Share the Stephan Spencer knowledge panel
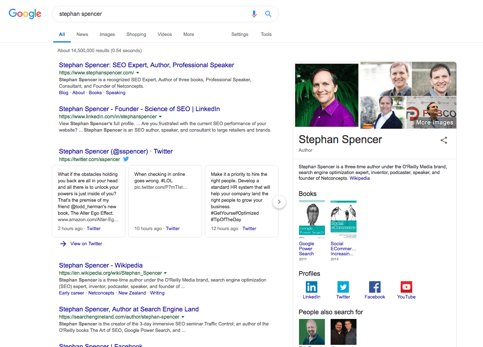 point(444,140)
